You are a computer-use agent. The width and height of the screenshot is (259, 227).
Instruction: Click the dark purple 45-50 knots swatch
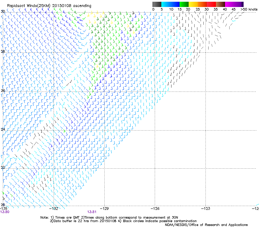pyautogui.click(x=239, y=4)
